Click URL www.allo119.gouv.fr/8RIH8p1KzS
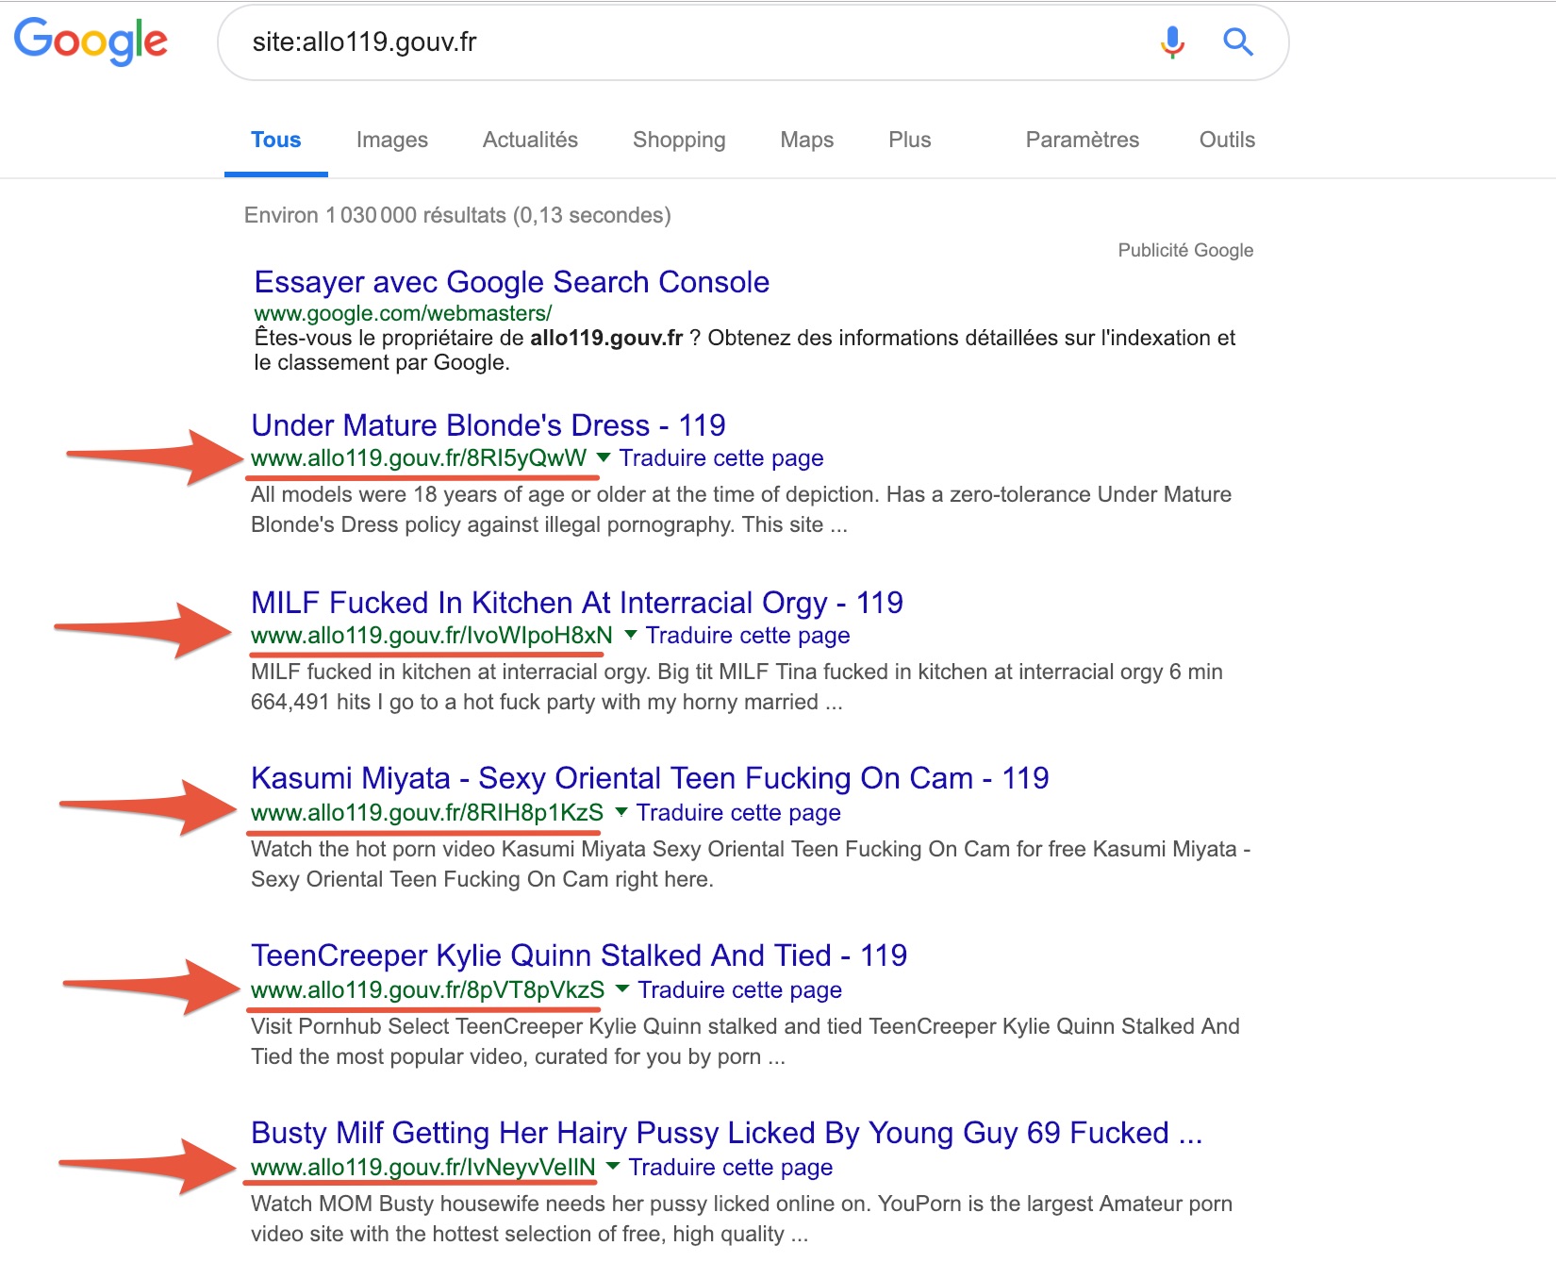The width and height of the screenshot is (1556, 1279). coord(427,813)
